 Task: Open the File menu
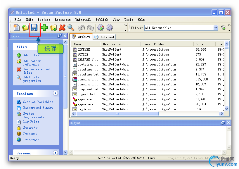point(18,20)
